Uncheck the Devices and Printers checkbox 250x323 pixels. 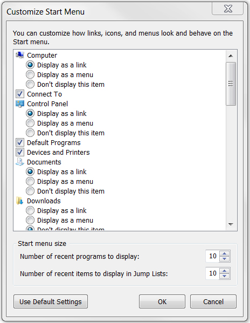(x=20, y=152)
